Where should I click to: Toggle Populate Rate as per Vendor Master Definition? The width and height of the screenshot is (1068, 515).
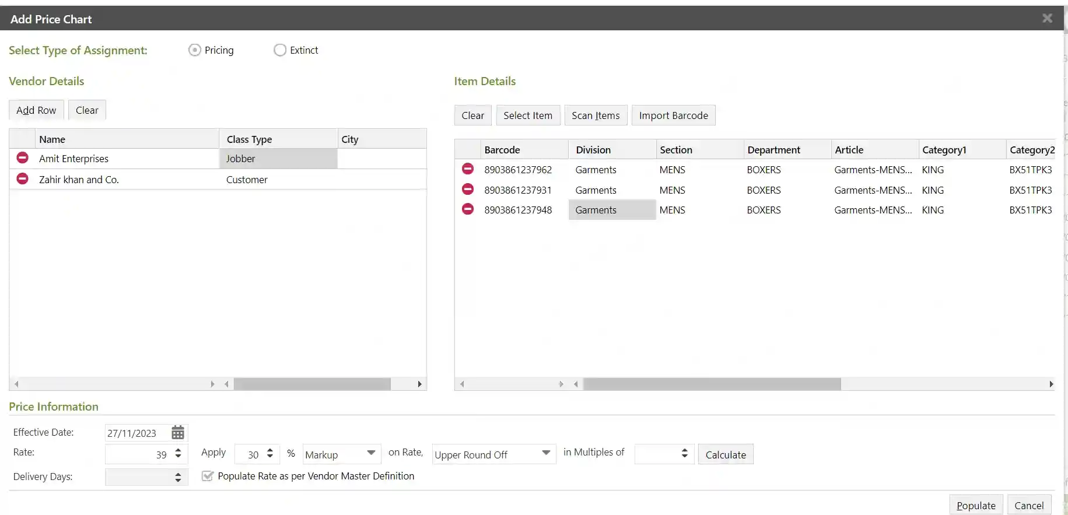click(x=207, y=476)
